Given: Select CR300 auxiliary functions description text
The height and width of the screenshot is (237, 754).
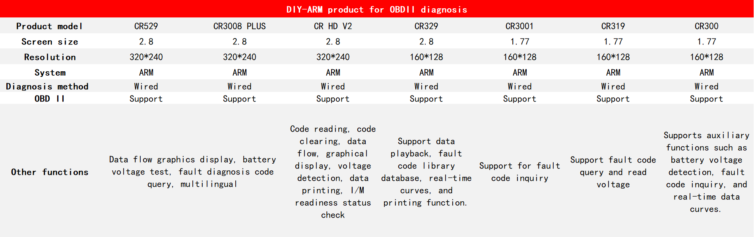Looking at the screenshot, I should click(x=706, y=172).
